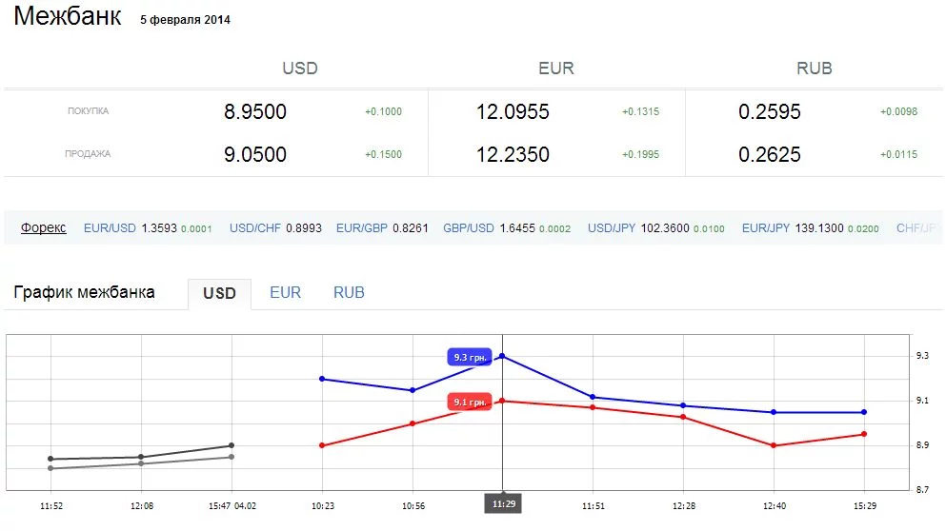Click the blue data point at 15:29

click(x=864, y=412)
